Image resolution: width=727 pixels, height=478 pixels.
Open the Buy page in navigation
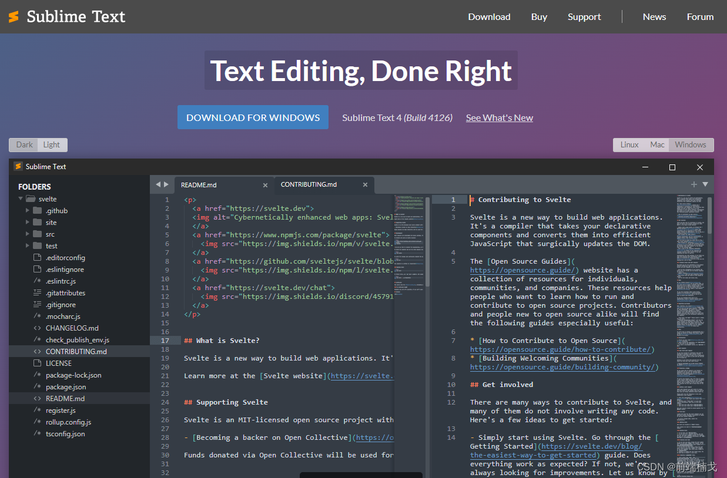pyautogui.click(x=539, y=16)
